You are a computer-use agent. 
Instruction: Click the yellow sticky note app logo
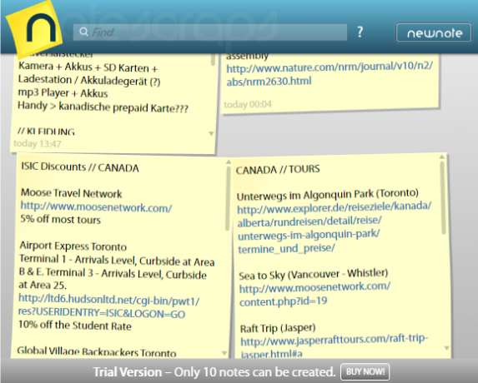click(x=34, y=29)
